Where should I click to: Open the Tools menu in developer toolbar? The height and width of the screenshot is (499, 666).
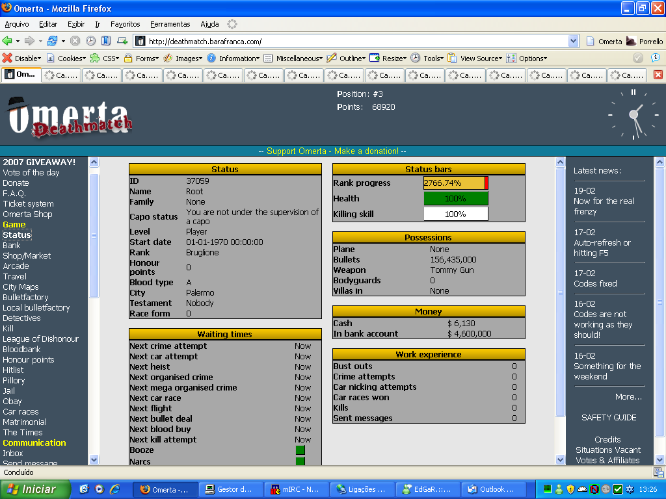click(x=427, y=58)
